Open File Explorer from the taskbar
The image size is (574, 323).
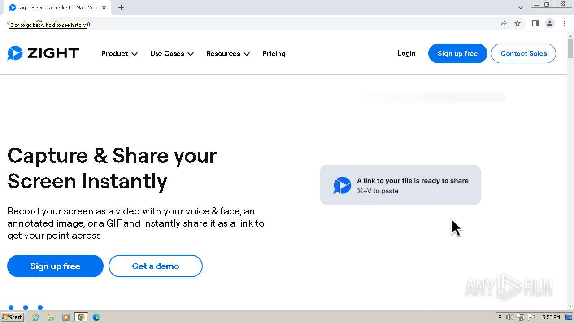click(x=51, y=317)
